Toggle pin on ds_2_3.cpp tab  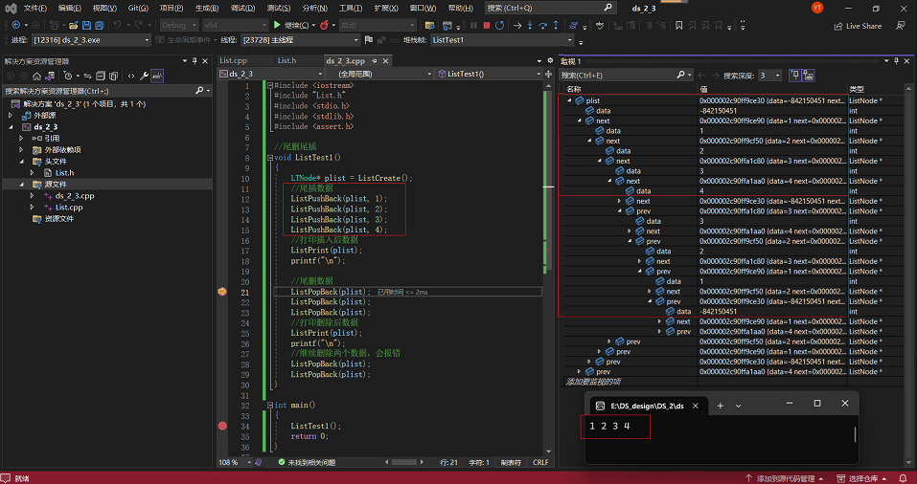pos(375,60)
